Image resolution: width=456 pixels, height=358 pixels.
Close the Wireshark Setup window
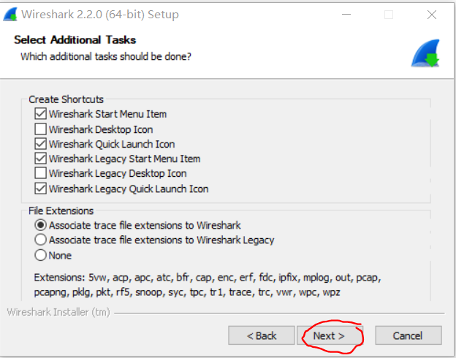point(432,15)
